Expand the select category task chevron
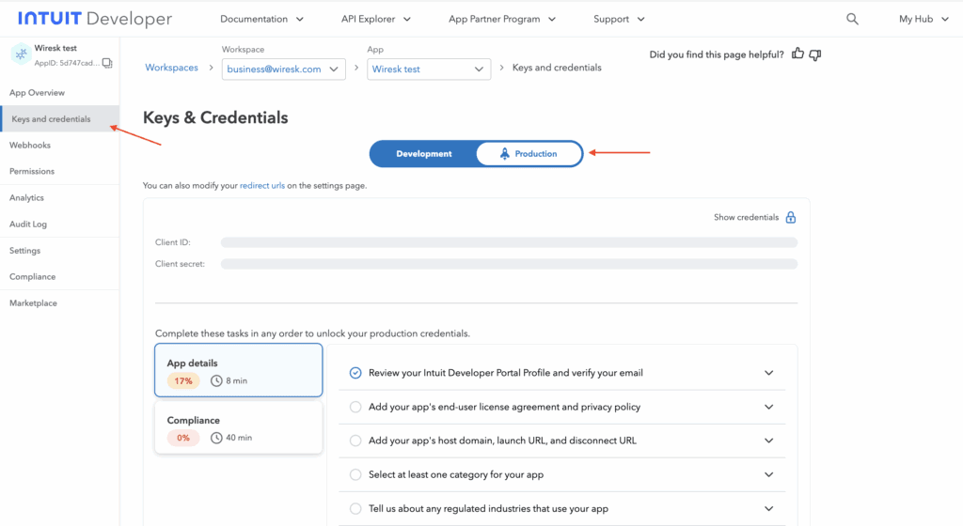The width and height of the screenshot is (963, 526). tap(769, 474)
